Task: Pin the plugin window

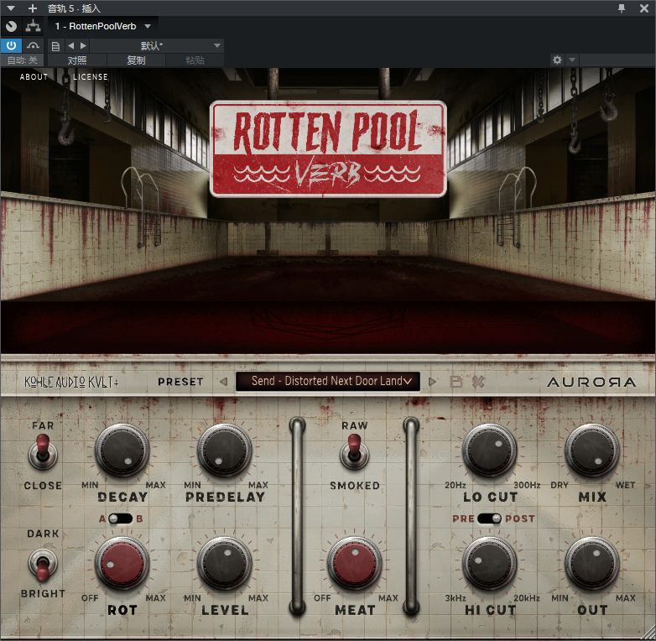Action: coord(622,8)
